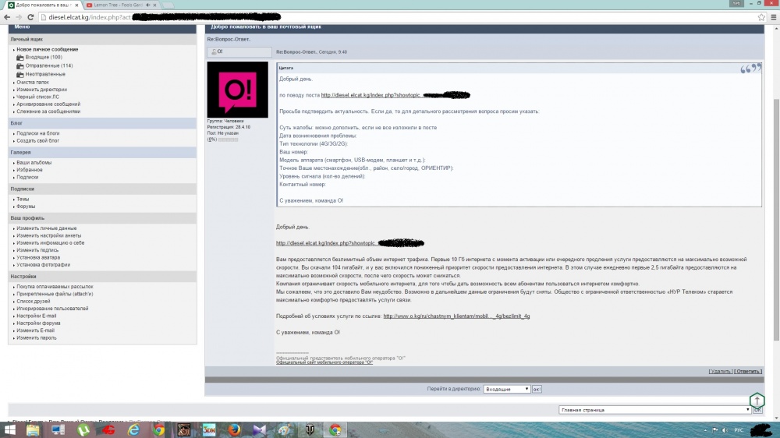Click the browser forward arrow
The image size is (780, 438).
pos(19,17)
